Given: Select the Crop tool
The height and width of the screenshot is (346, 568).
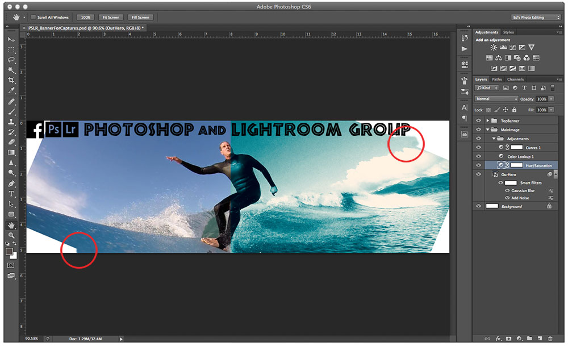Looking at the screenshot, I should (x=11, y=80).
